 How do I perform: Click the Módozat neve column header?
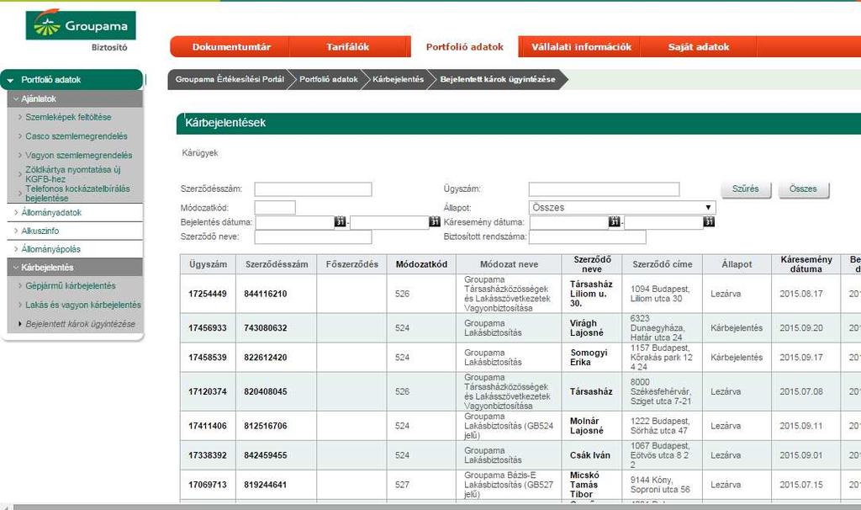[509, 264]
